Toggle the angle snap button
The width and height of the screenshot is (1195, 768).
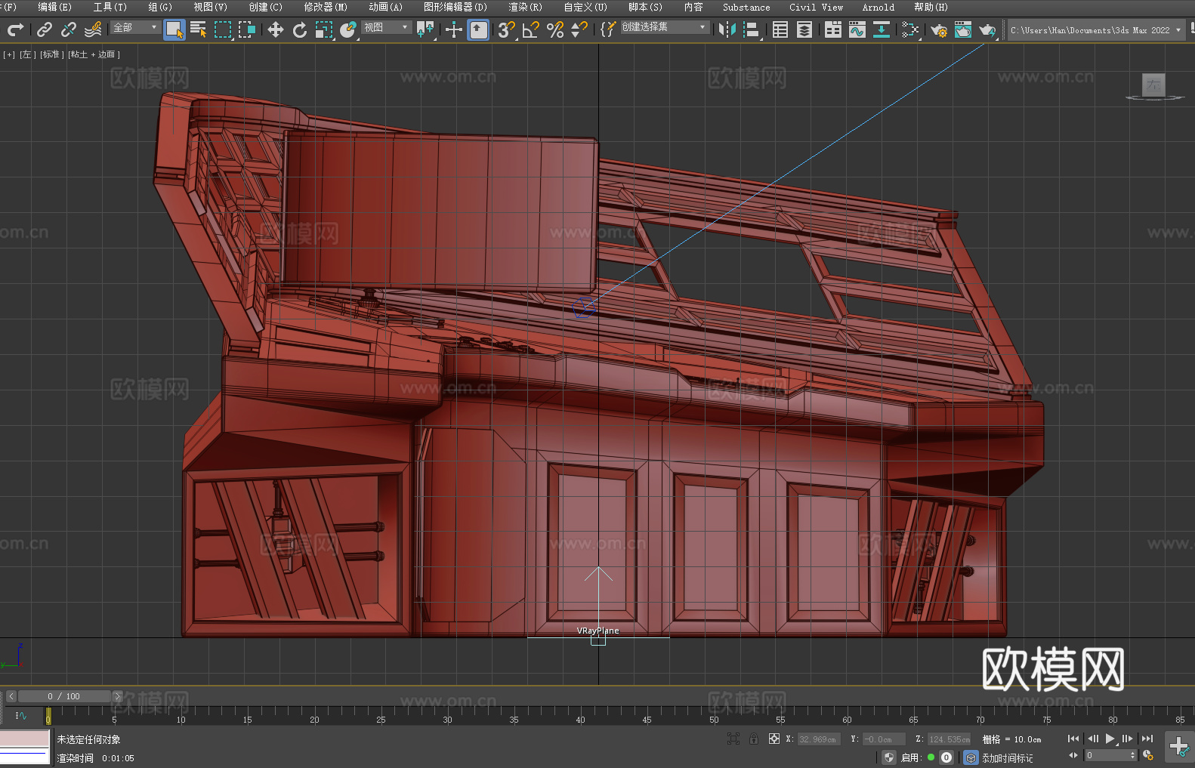pos(530,29)
